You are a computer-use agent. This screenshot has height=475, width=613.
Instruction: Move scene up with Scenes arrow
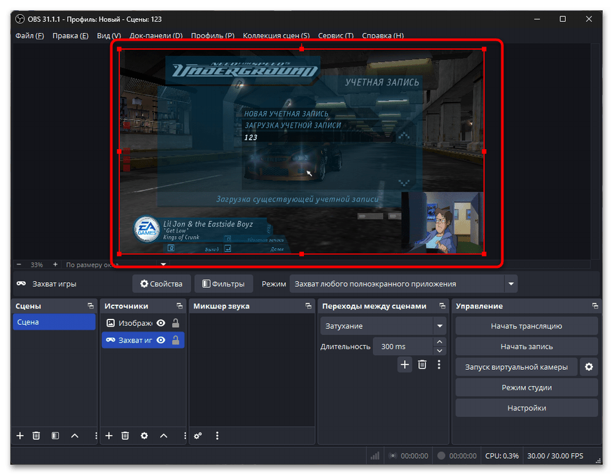(75, 436)
